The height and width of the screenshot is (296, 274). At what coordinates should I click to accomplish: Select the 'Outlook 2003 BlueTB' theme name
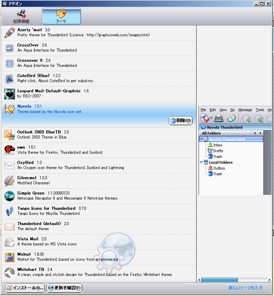tap(39, 132)
